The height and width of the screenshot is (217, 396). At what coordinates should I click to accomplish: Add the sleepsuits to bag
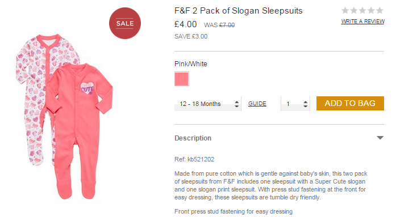[350, 103]
